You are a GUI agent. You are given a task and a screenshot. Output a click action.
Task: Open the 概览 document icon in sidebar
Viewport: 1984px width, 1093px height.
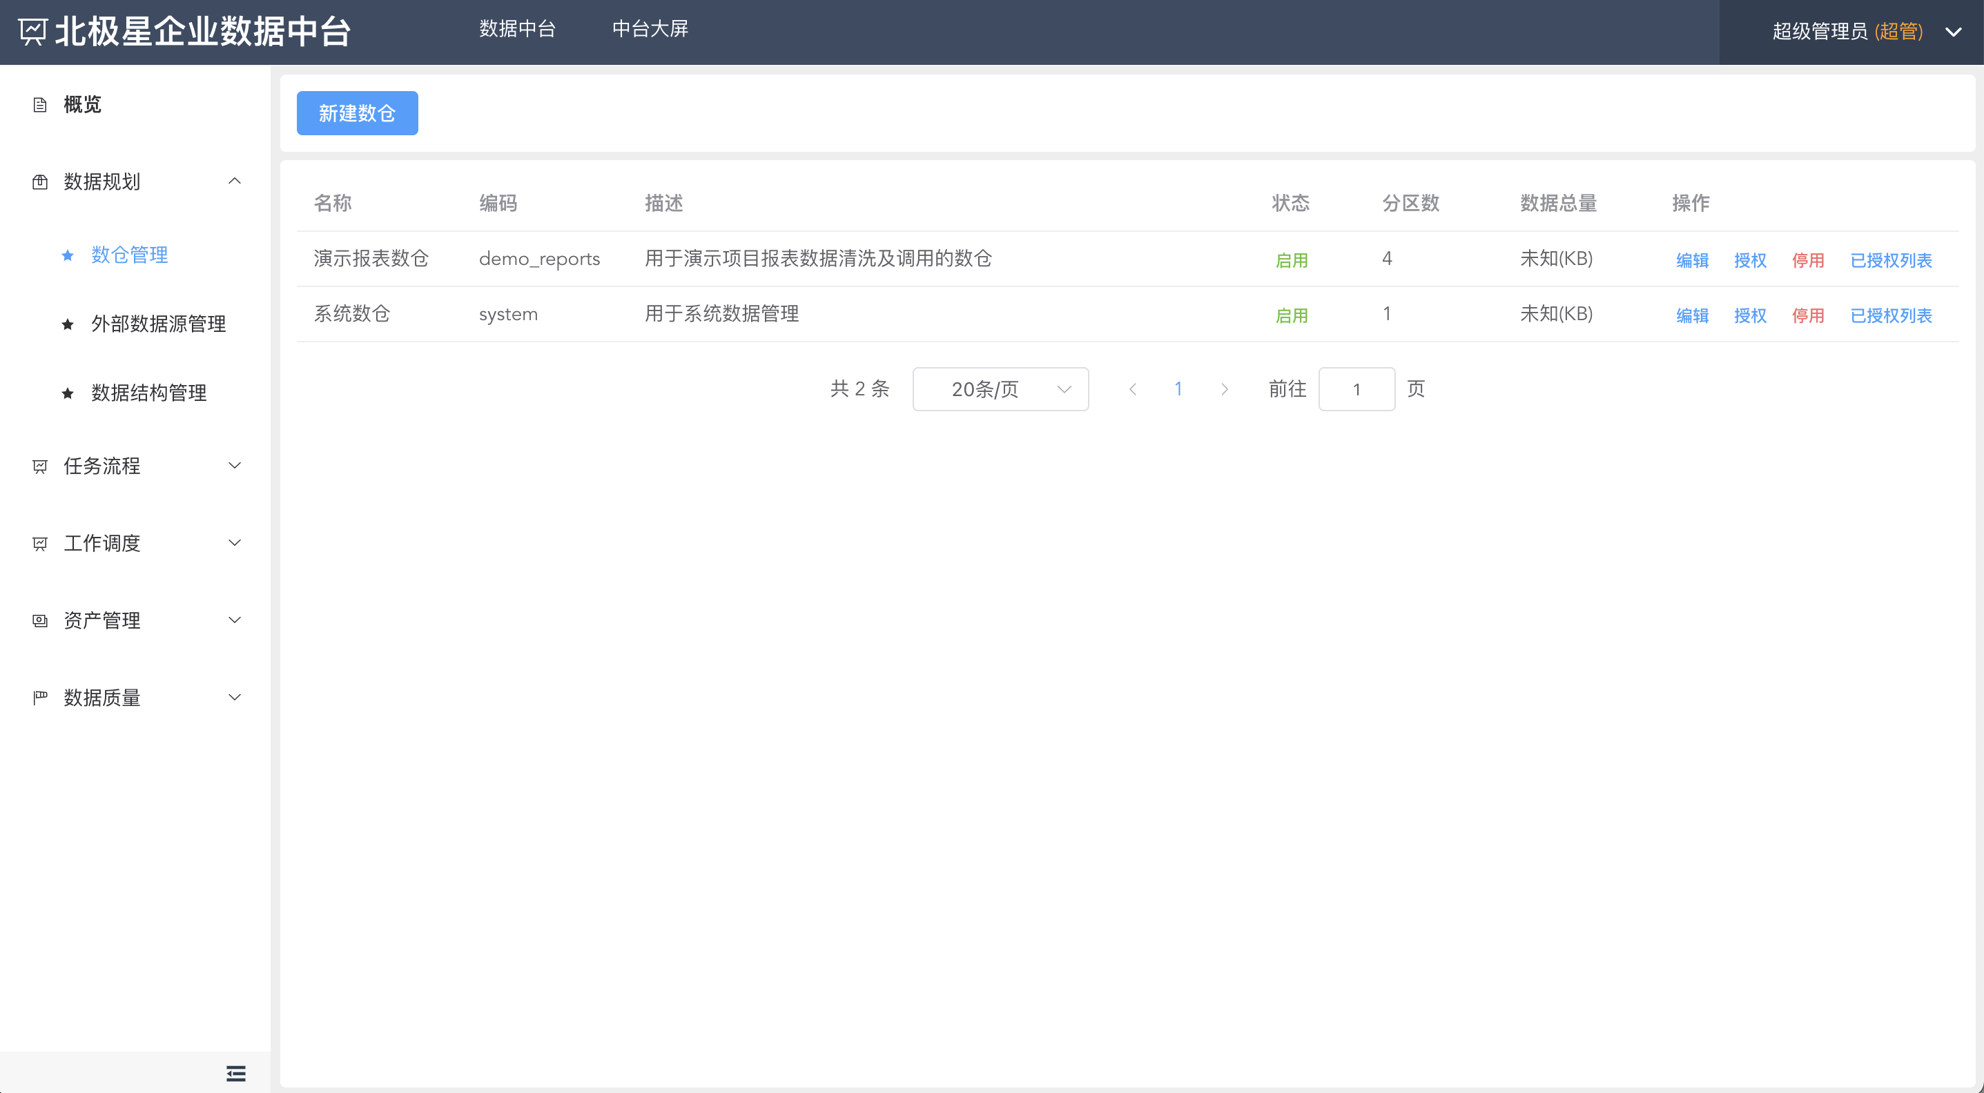(x=39, y=104)
